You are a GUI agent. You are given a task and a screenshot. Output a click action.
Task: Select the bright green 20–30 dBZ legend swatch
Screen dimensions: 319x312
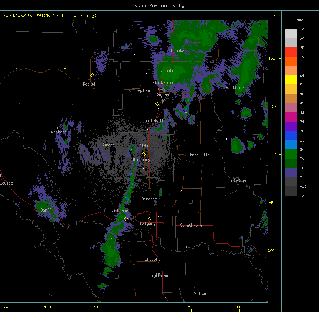pos(291,154)
